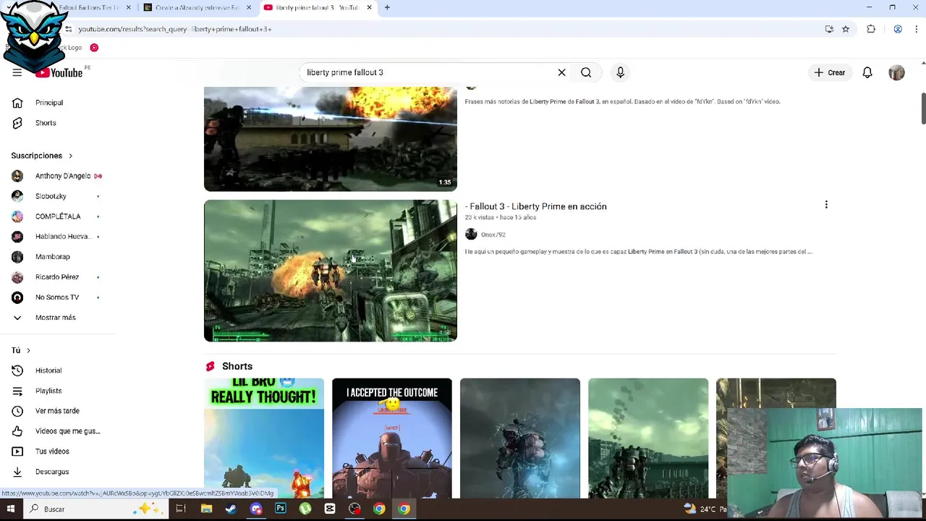Bookmark this page with the star icon

[845, 29]
